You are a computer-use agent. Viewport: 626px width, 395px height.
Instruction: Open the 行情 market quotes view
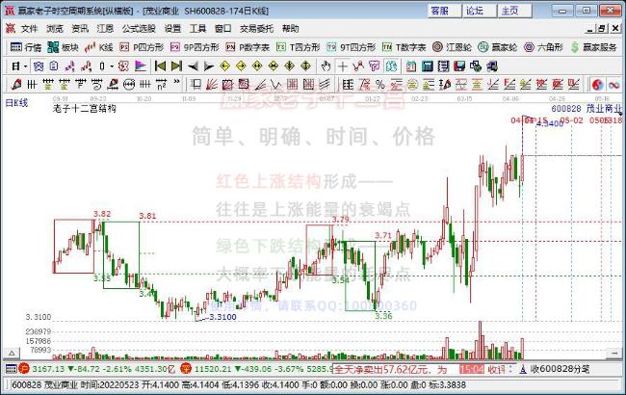pyautogui.click(x=26, y=47)
